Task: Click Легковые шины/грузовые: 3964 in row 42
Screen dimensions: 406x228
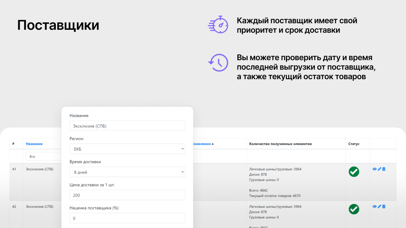Action: click(x=275, y=206)
